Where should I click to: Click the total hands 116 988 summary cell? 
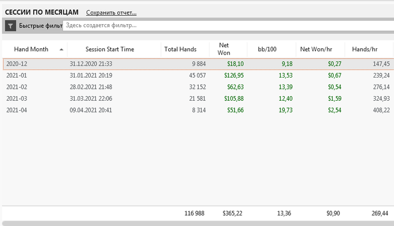pyautogui.click(x=195, y=213)
